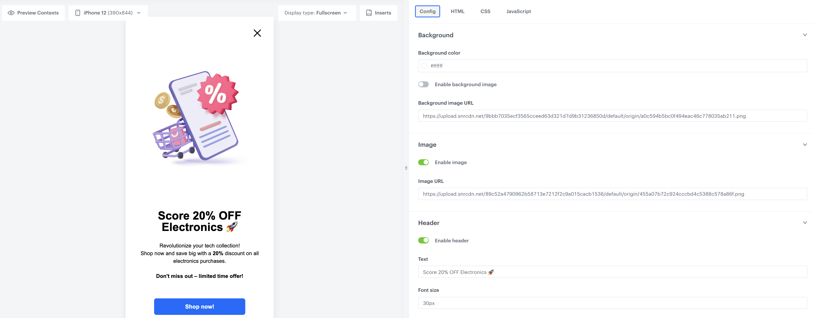The width and height of the screenshot is (813, 318).
Task: Open the CSS tab
Action: tap(485, 11)
